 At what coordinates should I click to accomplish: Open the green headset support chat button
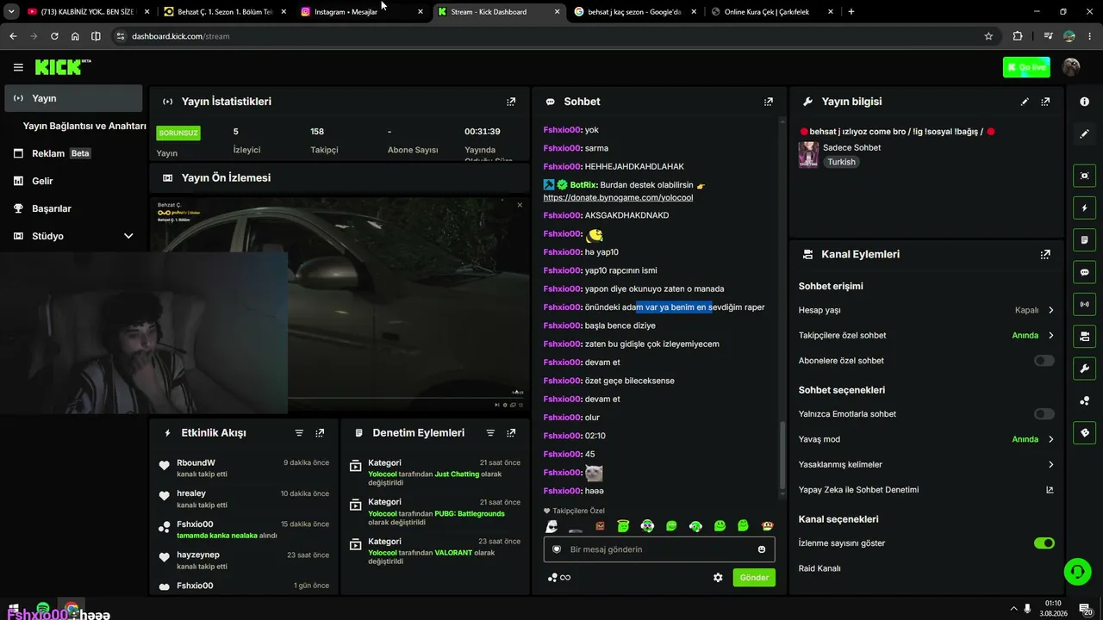[1077, 572]
